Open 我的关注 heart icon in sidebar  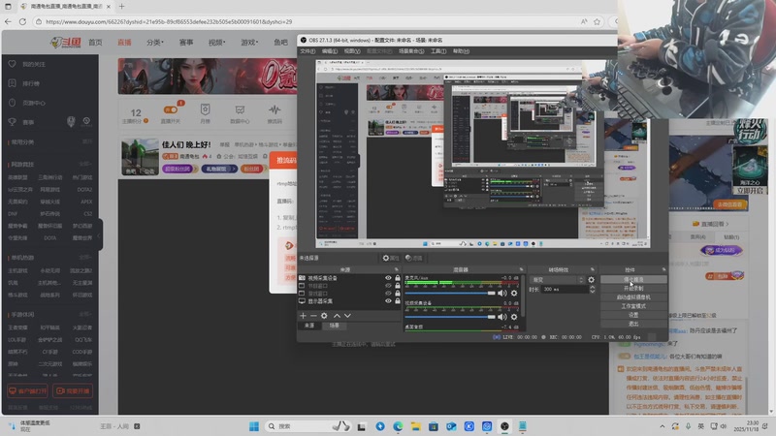[13, 64]
